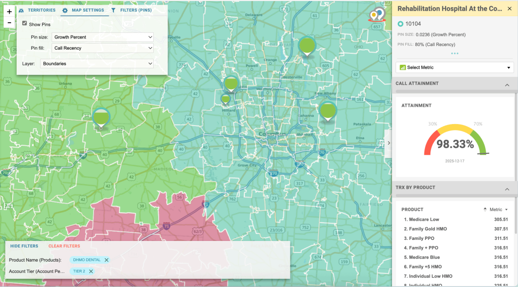
Task: Select the map pin near New Albany
Action: point(327,110)
